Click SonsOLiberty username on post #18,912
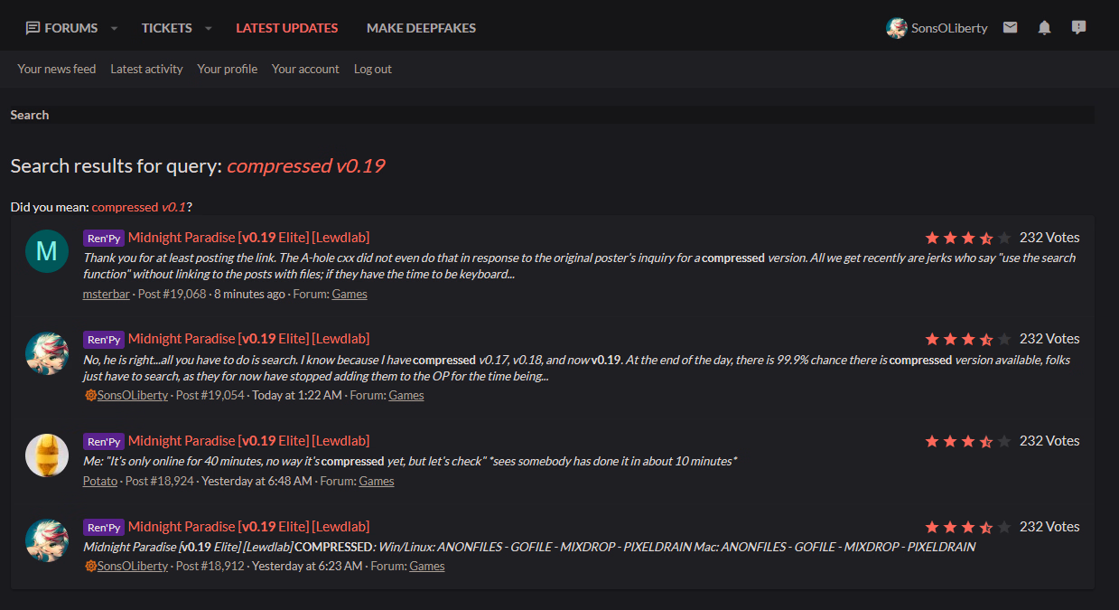 (x=133, y=566)
